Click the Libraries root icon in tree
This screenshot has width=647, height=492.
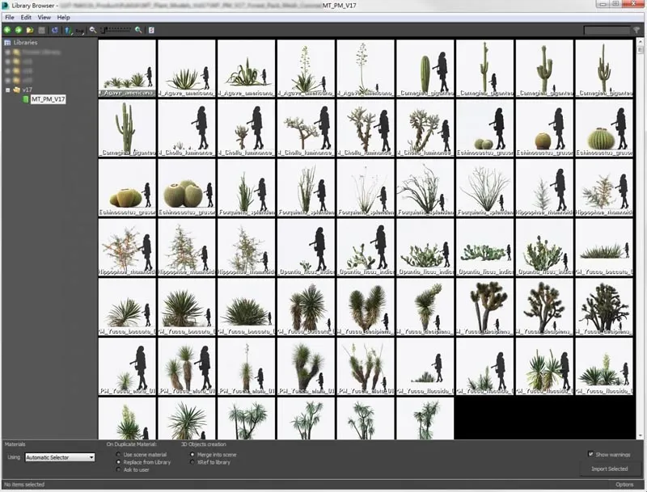point(7,42)
